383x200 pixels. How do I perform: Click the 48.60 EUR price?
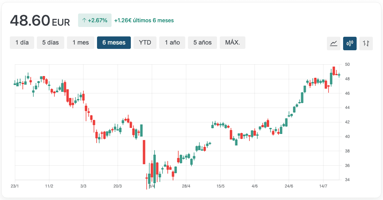pos(40,21)
